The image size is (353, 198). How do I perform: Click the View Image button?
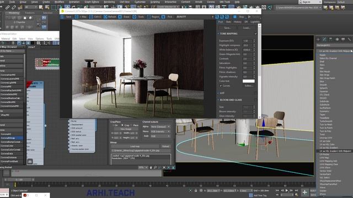[x=126, y=129]
